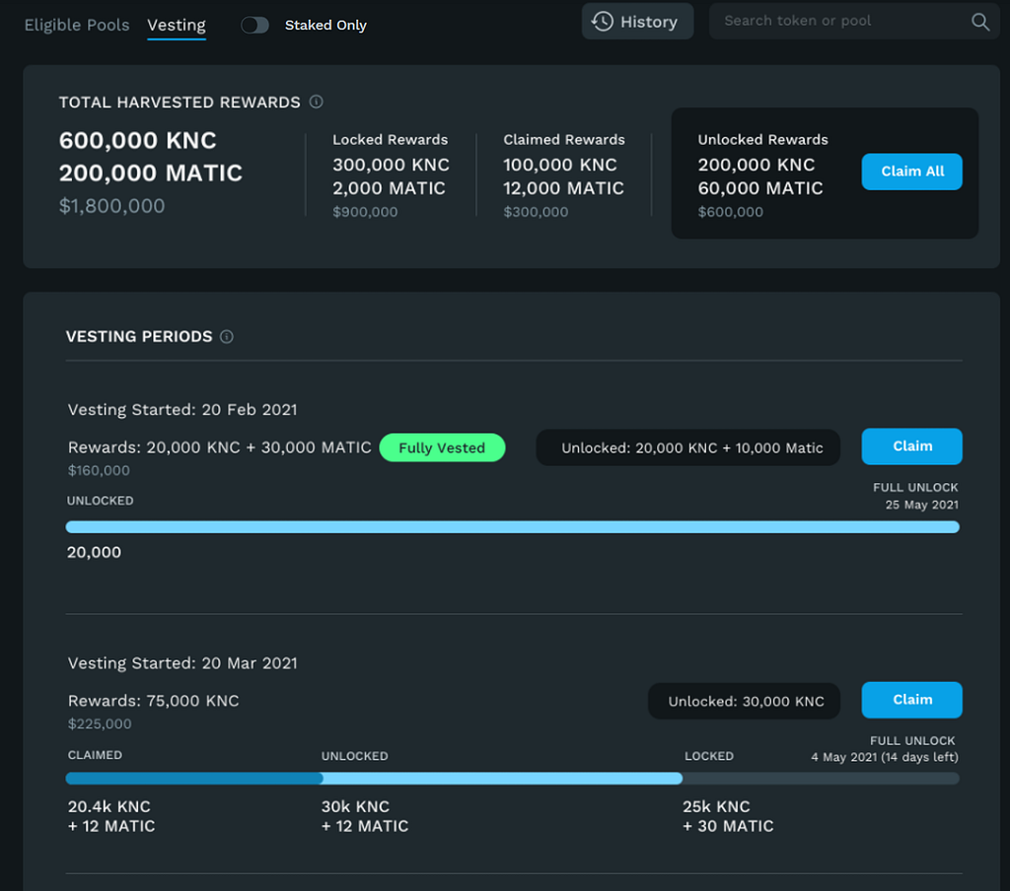Click the Locked Rewards 300,000 KNC amount
Screen dimensions: 1010x891
pos(391,165)
